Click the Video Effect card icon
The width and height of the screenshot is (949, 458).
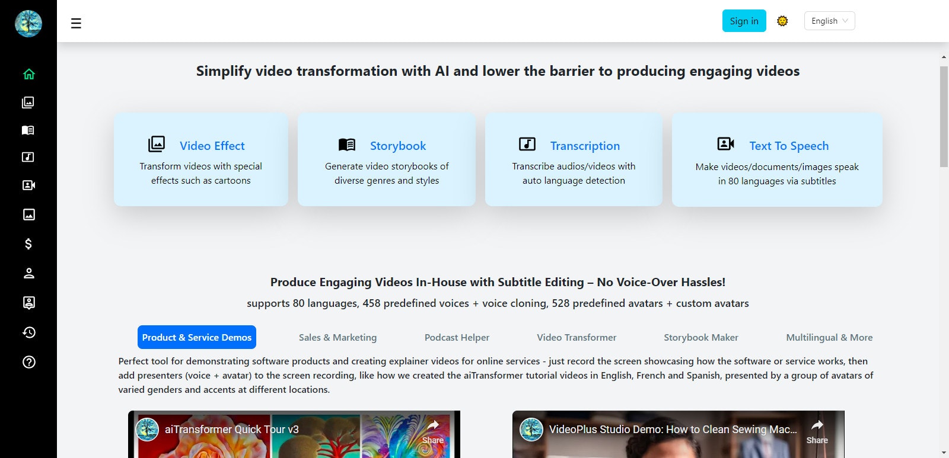(157, 144)
